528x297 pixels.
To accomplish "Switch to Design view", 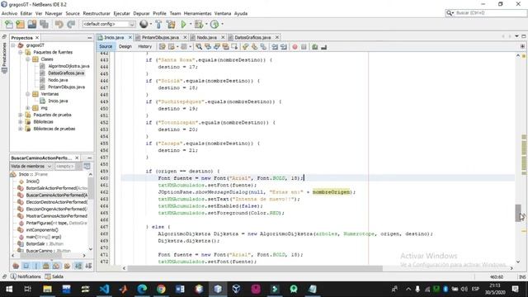I will [125, 47].
